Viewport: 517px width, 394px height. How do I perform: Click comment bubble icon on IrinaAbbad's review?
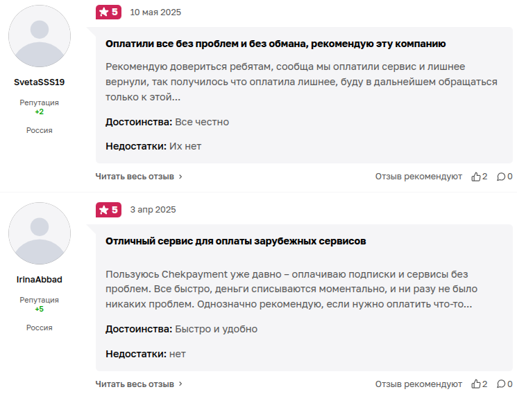[x=500, y=384]
